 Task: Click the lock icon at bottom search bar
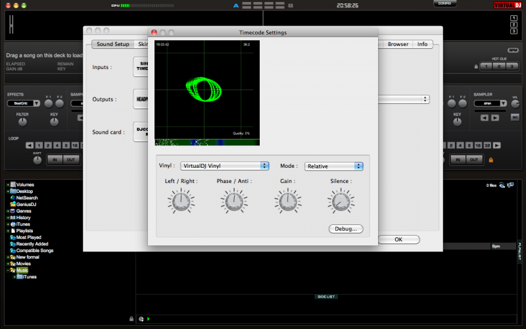[x=131, y=318]
